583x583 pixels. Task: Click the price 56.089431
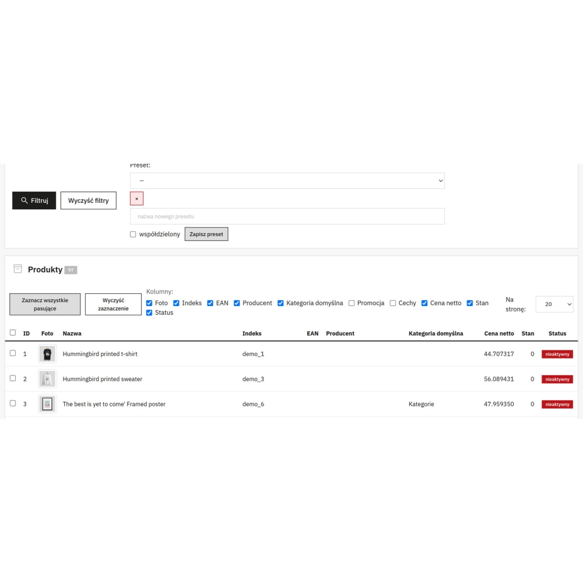[499, 379]
